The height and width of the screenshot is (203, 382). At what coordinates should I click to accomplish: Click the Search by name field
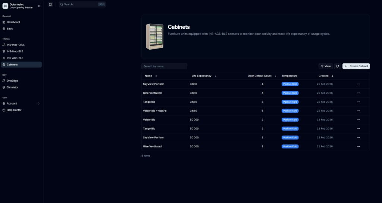pyautogui.click(x=164, y=66)
